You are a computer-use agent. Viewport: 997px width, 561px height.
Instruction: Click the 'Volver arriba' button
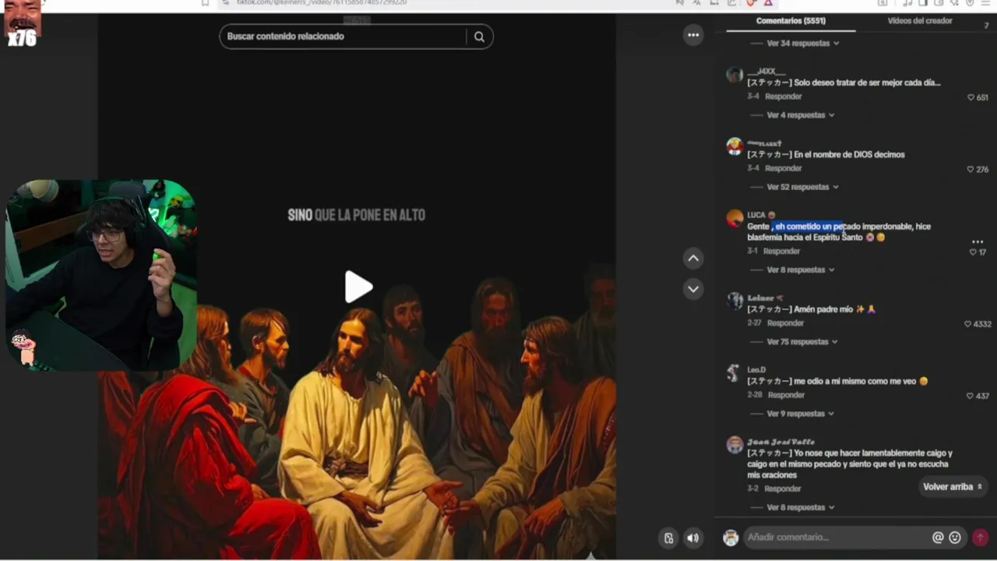click(953, 487)
